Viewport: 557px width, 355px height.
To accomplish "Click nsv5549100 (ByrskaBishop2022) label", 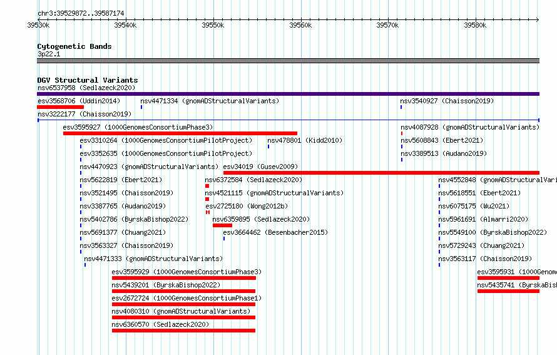I will (x=493, y=232).
